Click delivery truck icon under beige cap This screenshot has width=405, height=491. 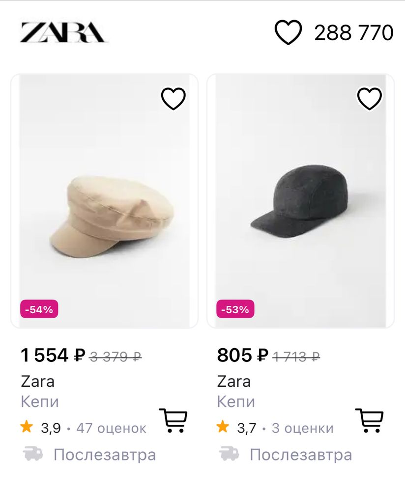33,454
